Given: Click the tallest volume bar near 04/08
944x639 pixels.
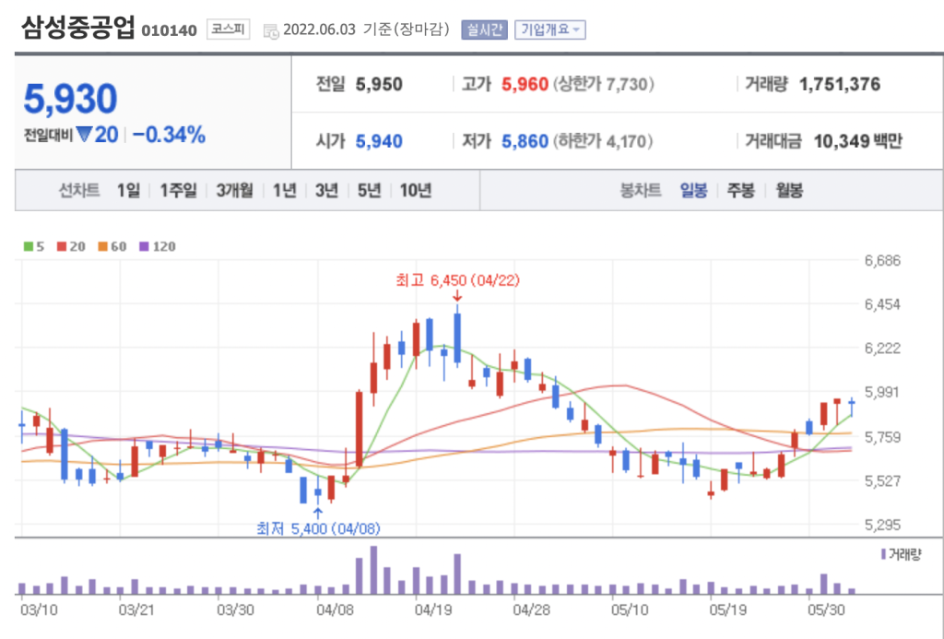Looking at the screenshot, I should click(373, 570).
